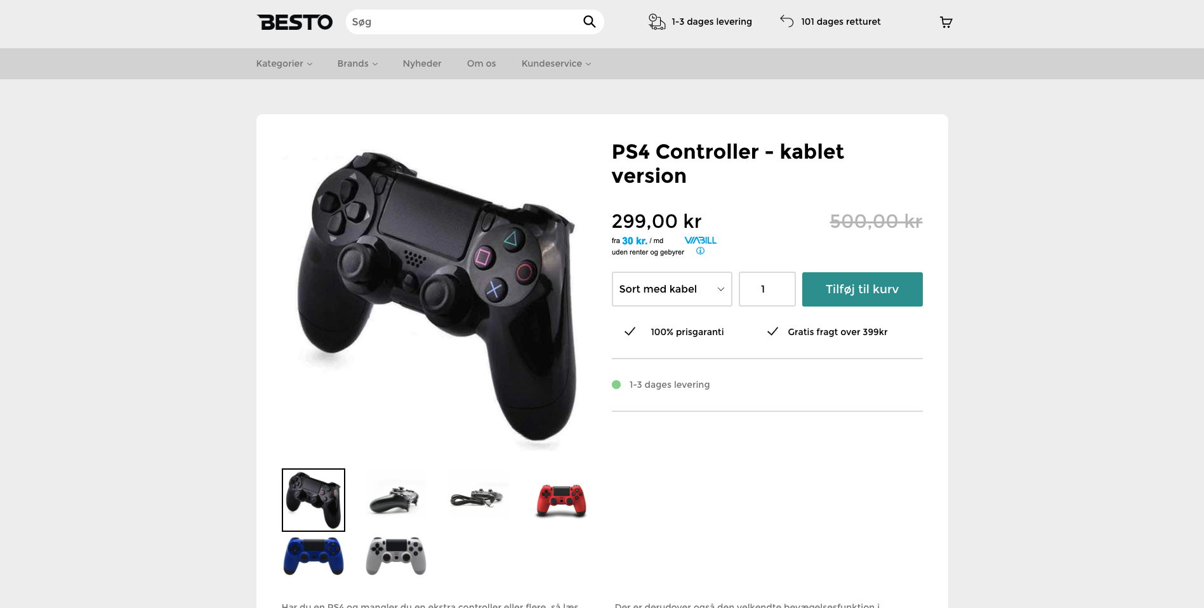Select the red controller thumbnail
The width and height of the screenshot is (1204, 608).
(561, 500)
